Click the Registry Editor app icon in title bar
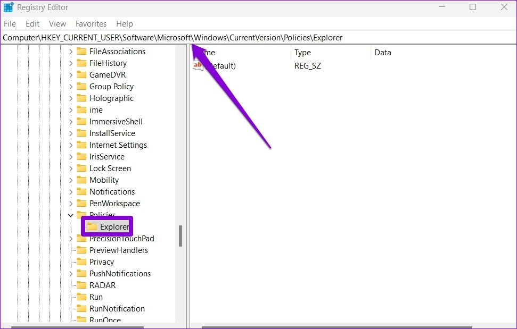Viewport: 517px width, 329px height. pos(9,7)
